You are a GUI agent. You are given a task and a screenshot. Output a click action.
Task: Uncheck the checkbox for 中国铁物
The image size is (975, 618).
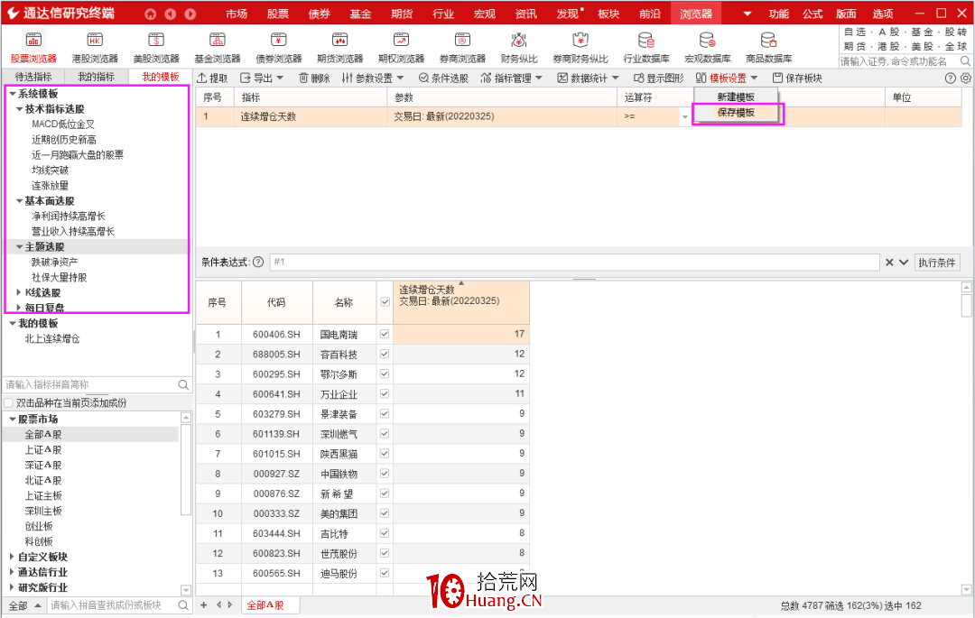(x=385, y=474)
